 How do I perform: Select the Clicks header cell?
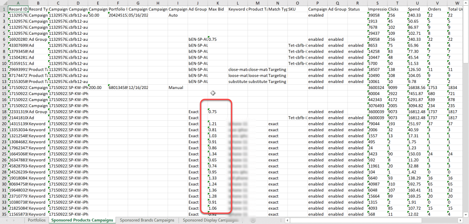pos(397,9)
